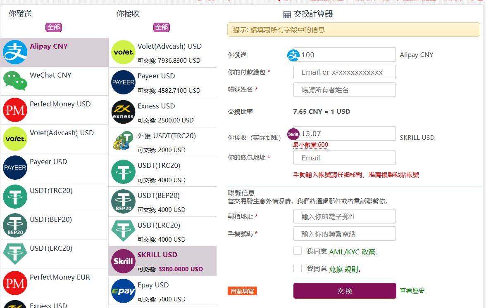Choose the WeChat CNY green chat icon
Screen dimensions: 486x308
click(15, 81)
